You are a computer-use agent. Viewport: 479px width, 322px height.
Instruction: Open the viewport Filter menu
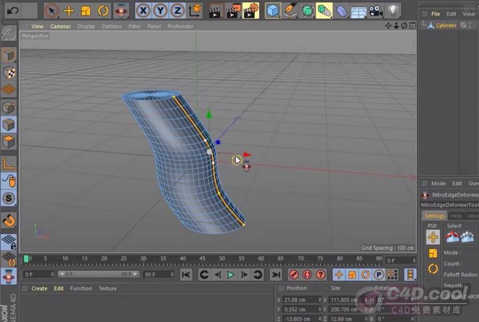(134, 26)
